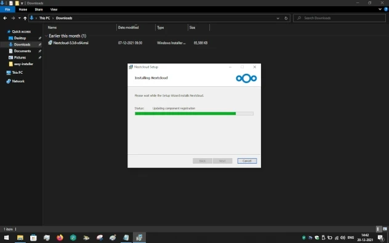
Task: Go up one folder level
Action: click(x=25, y=18)
